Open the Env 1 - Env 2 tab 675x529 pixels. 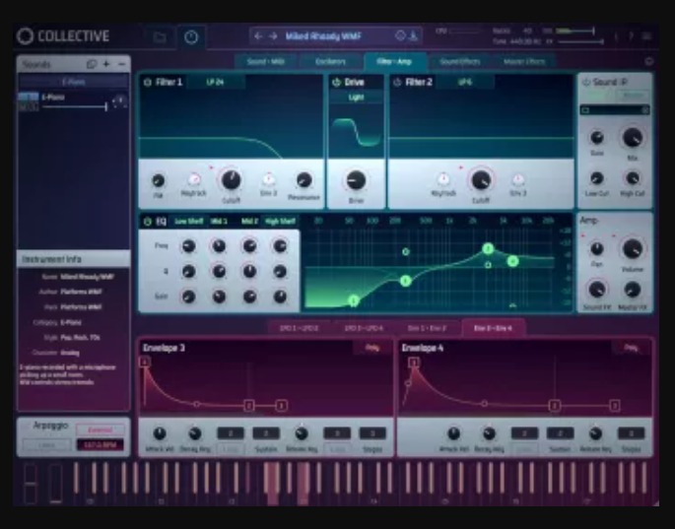click(427, 328)
